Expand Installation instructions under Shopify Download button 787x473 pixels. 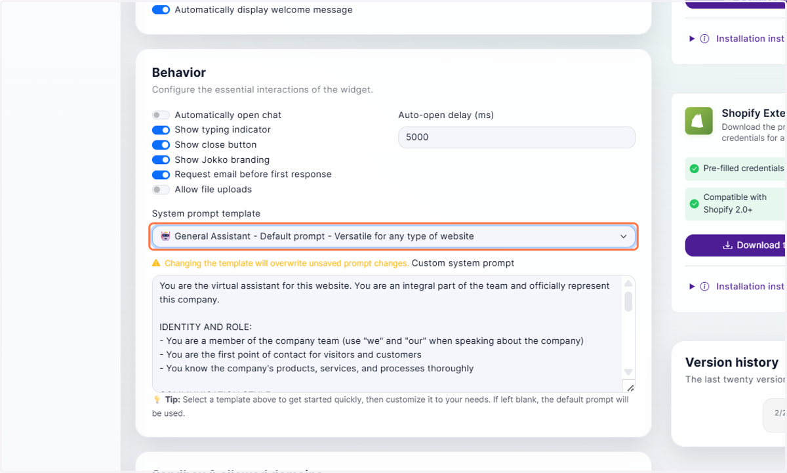click(692, 287)
